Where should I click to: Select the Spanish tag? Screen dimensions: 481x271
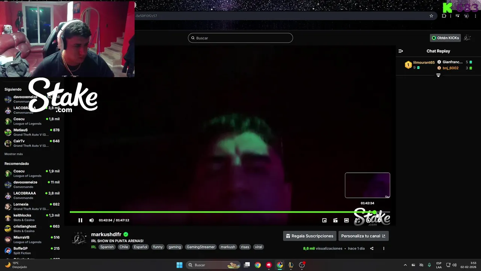click(x=107, y=247)
